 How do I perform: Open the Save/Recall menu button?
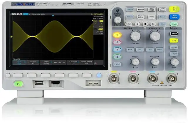click(x=152, y=10)
